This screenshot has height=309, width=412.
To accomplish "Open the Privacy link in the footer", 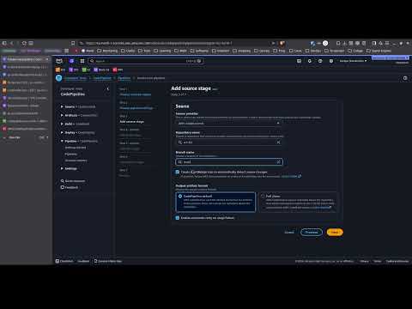I will point(364,261).
